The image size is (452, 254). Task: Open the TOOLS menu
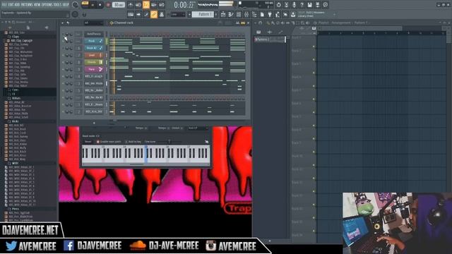pos(58,5)
